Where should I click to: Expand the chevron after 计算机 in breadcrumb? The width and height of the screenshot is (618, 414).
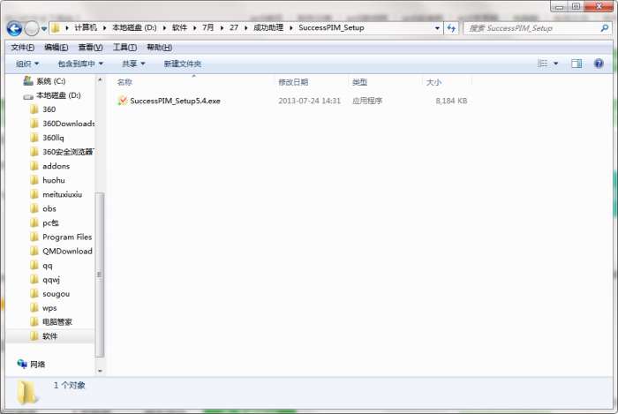[x=104, y=28]
